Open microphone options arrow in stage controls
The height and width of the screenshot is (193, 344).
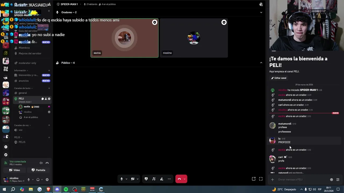point(126,179)
